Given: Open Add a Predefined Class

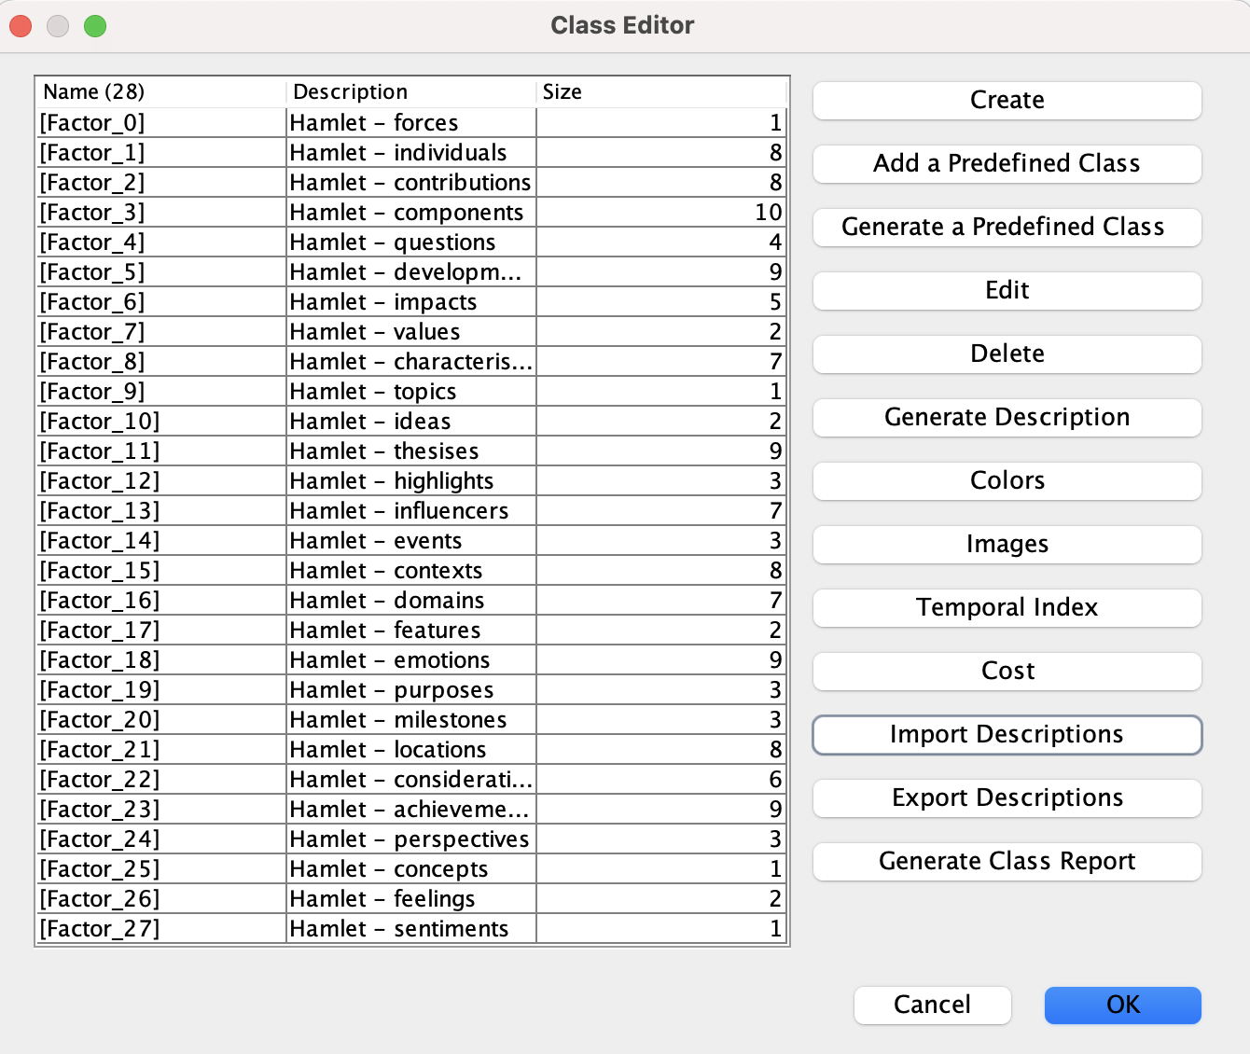Looking at the screenshot, I should coord(1007,163).
